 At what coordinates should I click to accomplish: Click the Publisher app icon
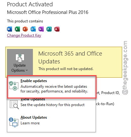click(49, 29)
